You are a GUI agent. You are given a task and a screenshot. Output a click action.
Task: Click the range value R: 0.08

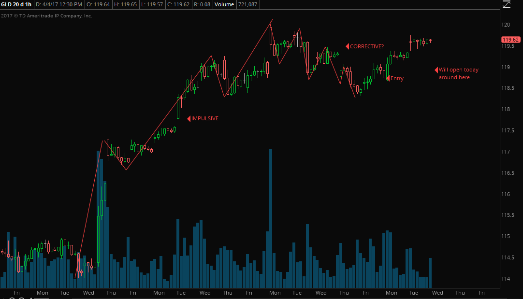click(202, 4)
